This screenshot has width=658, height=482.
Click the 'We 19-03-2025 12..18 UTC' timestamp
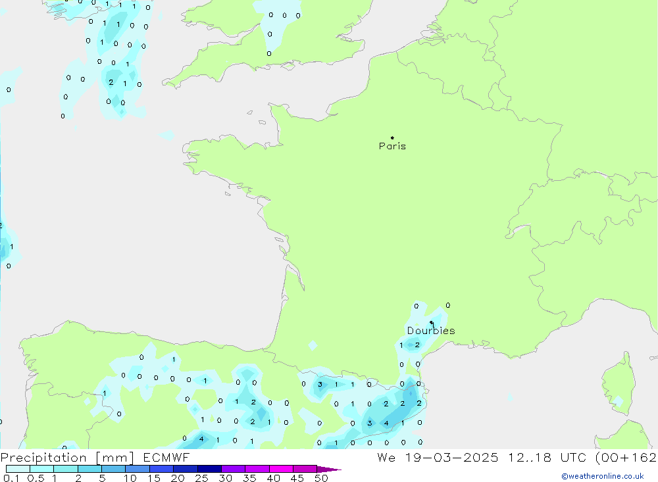(x=482, y=458)
